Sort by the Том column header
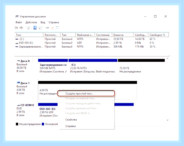184x146 pixels. pos(29,35)
